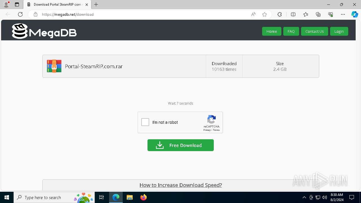Open Settings and more menu
The image size is (361, 203).
pyautogui.click(x=343, y=14)
